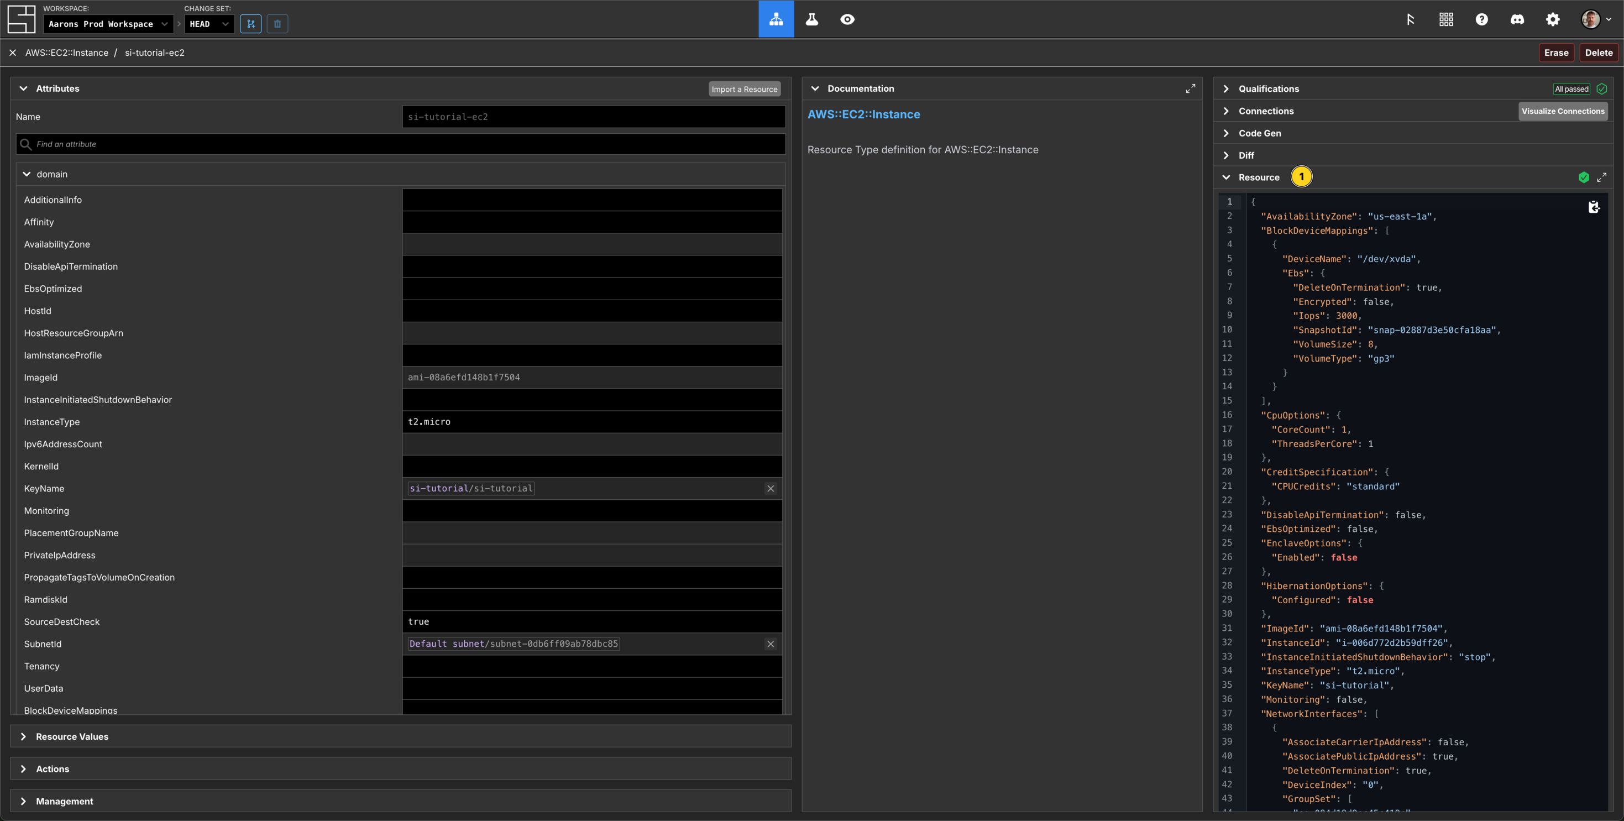Viewport: 1624px width, 821px height.
Task: Open the model diagram view icon
Action: point(776,19)
